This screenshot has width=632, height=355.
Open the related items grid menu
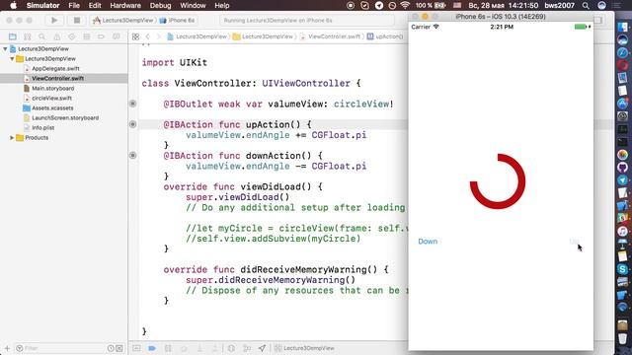[135, 36]
